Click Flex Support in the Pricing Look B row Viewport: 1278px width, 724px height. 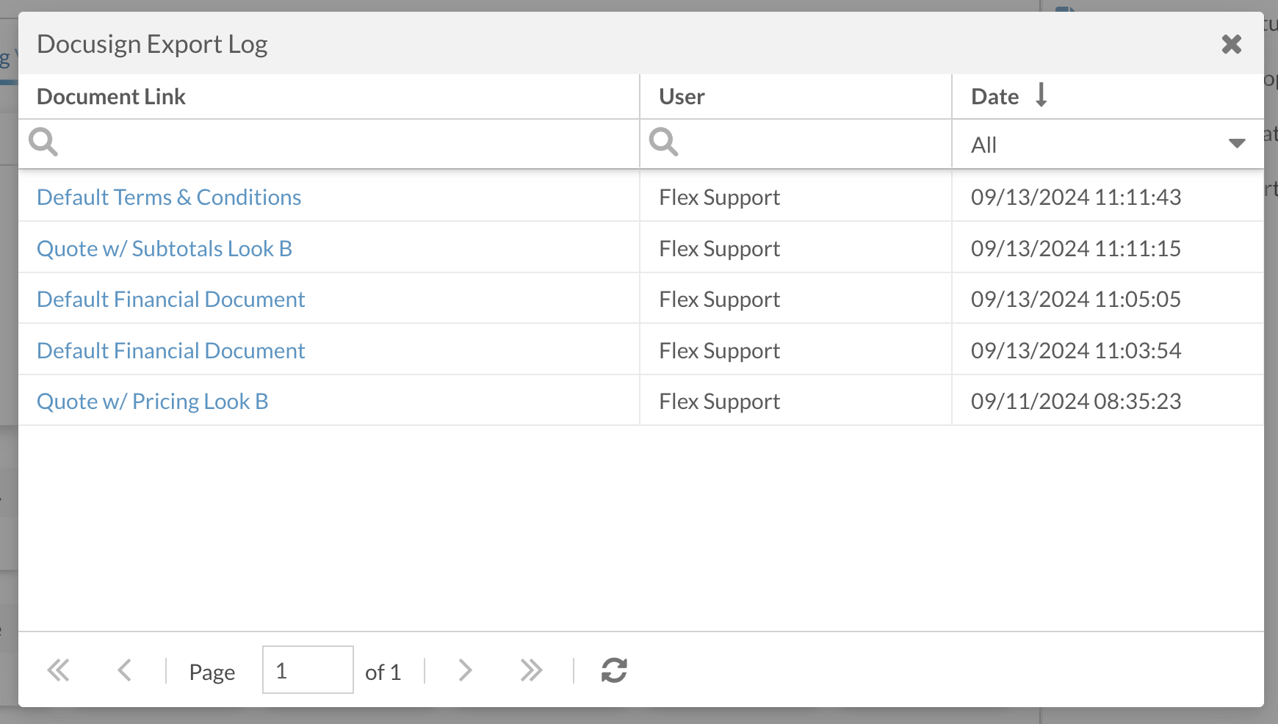[719, 401]
